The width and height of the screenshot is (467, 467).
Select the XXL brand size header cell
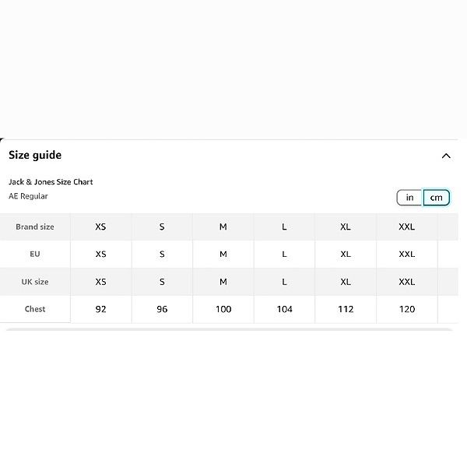(407, 226)
